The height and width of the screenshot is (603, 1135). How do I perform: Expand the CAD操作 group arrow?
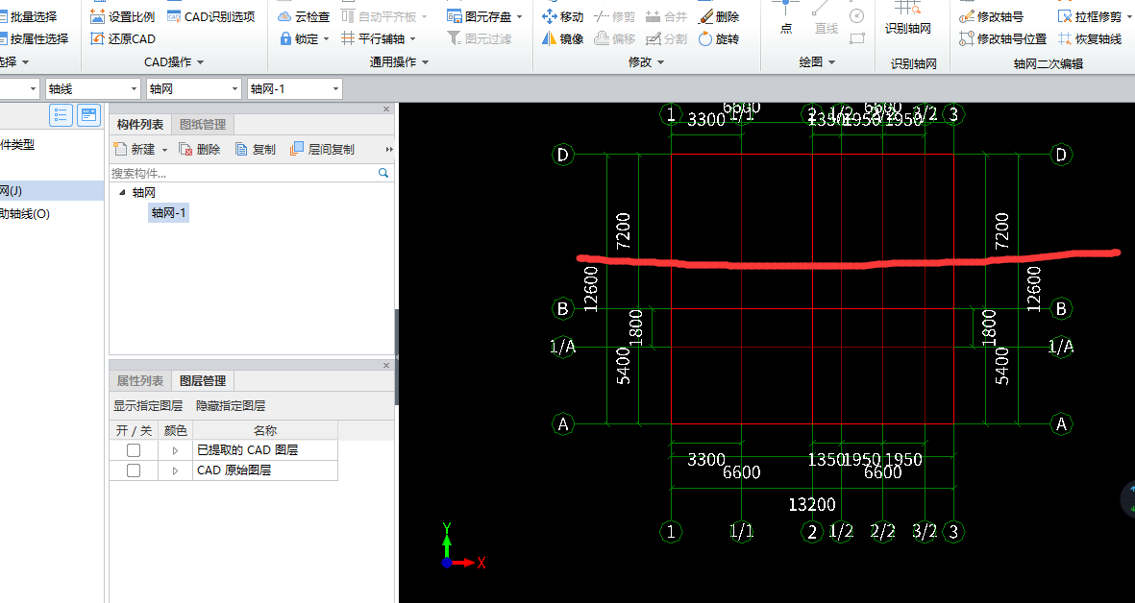[201, 62]
